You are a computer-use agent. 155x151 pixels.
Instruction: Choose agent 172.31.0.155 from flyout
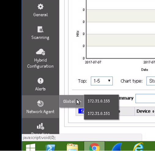99,101
